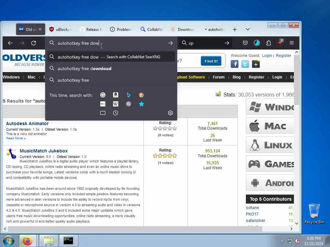Screen dimensions: 330x247
Task: Search this time with CollabNet magnifier engine
Action: (129, 104)
